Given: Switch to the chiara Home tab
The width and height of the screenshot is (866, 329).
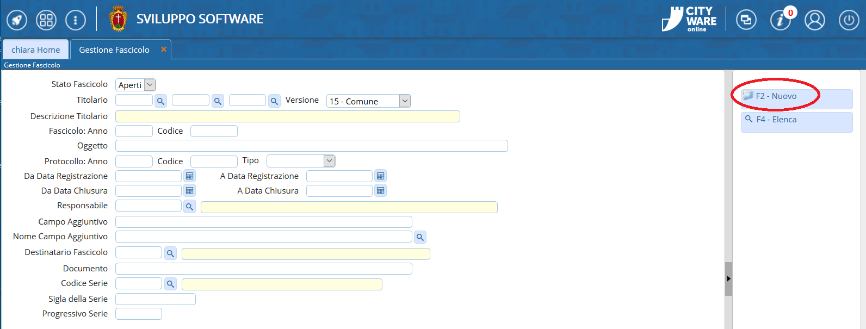Looking at the screenshot, I should [36, 50].
